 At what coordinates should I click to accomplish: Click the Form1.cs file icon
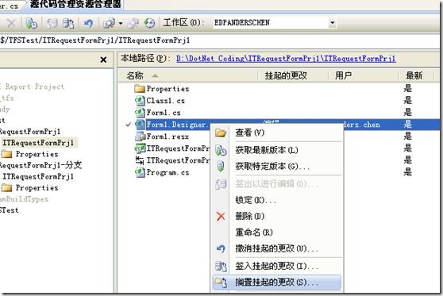click(x=140, y=113)
